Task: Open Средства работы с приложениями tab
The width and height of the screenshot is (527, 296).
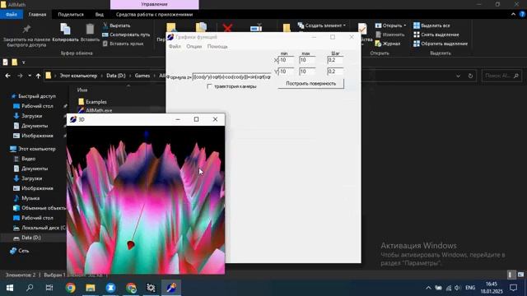Action: (x=154, y=15)
